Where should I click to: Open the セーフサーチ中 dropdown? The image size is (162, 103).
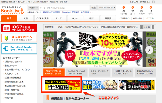(107, 8)
